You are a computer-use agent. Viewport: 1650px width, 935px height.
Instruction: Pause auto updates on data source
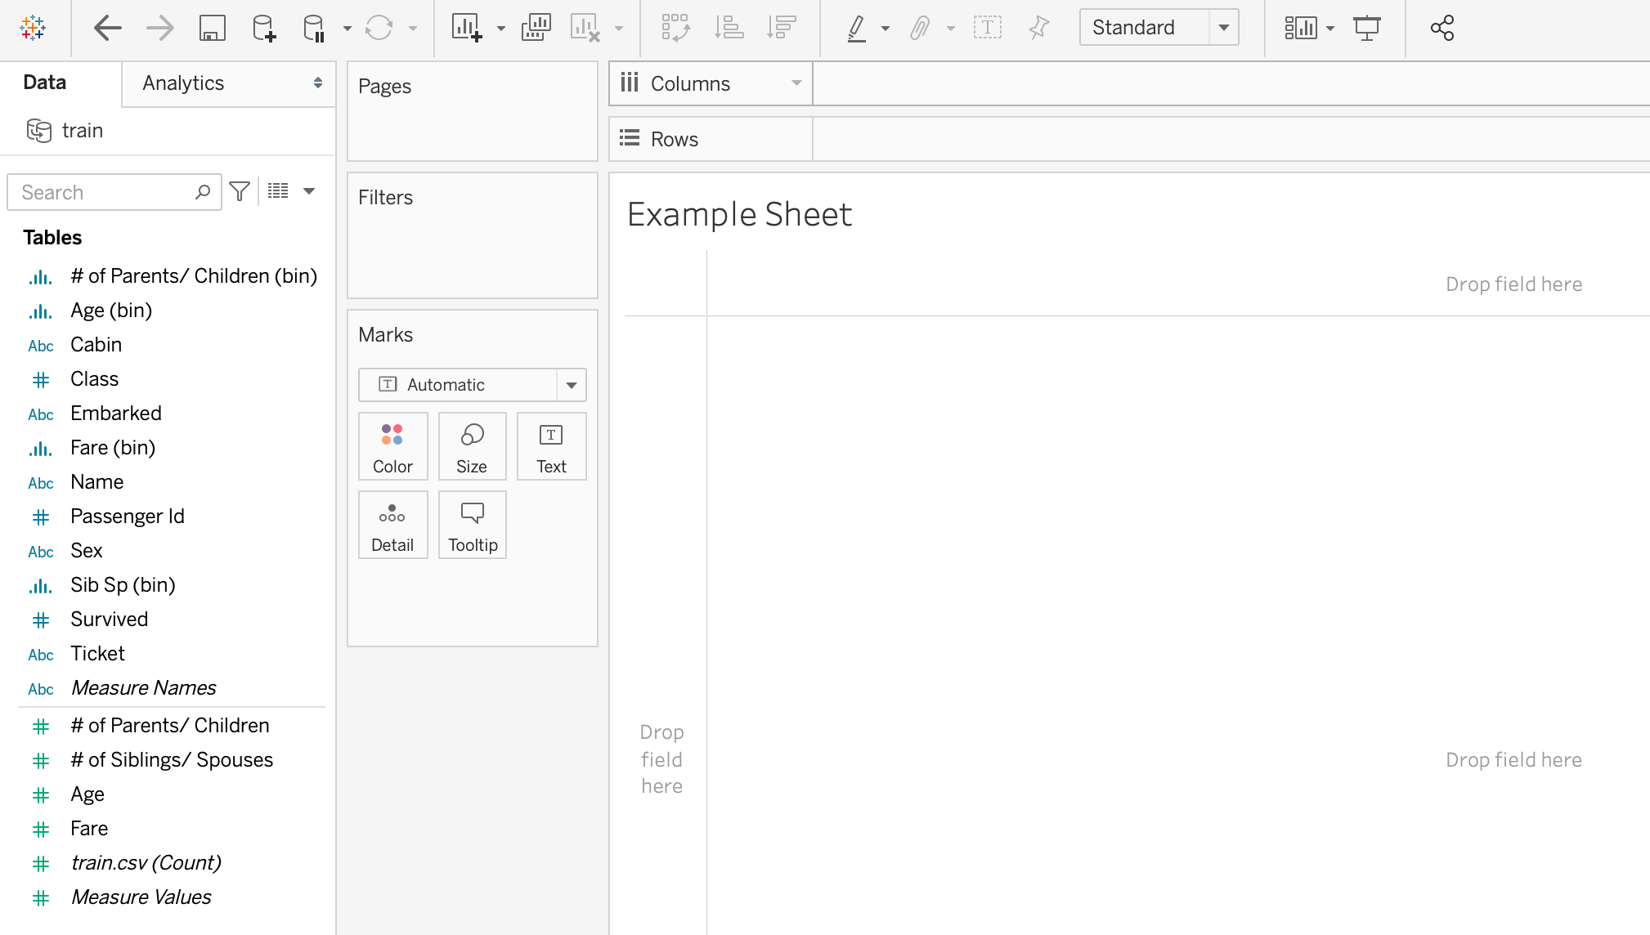pyautogui.click(x=315, y=28)
